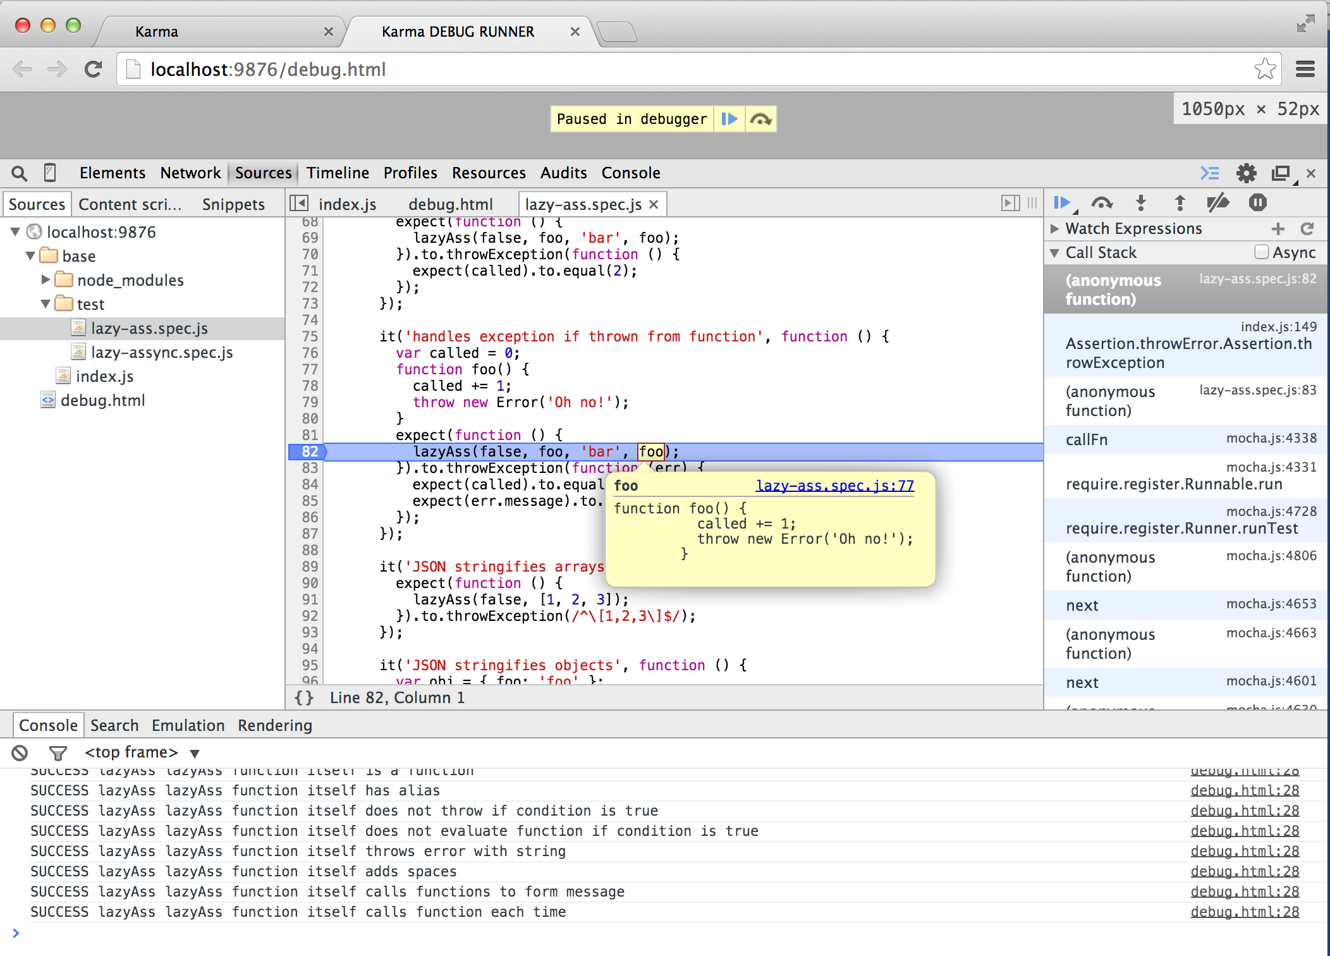Expand the node_modules folder
The width and height of the screenshot is (1330, 956).
click(46, 279)
